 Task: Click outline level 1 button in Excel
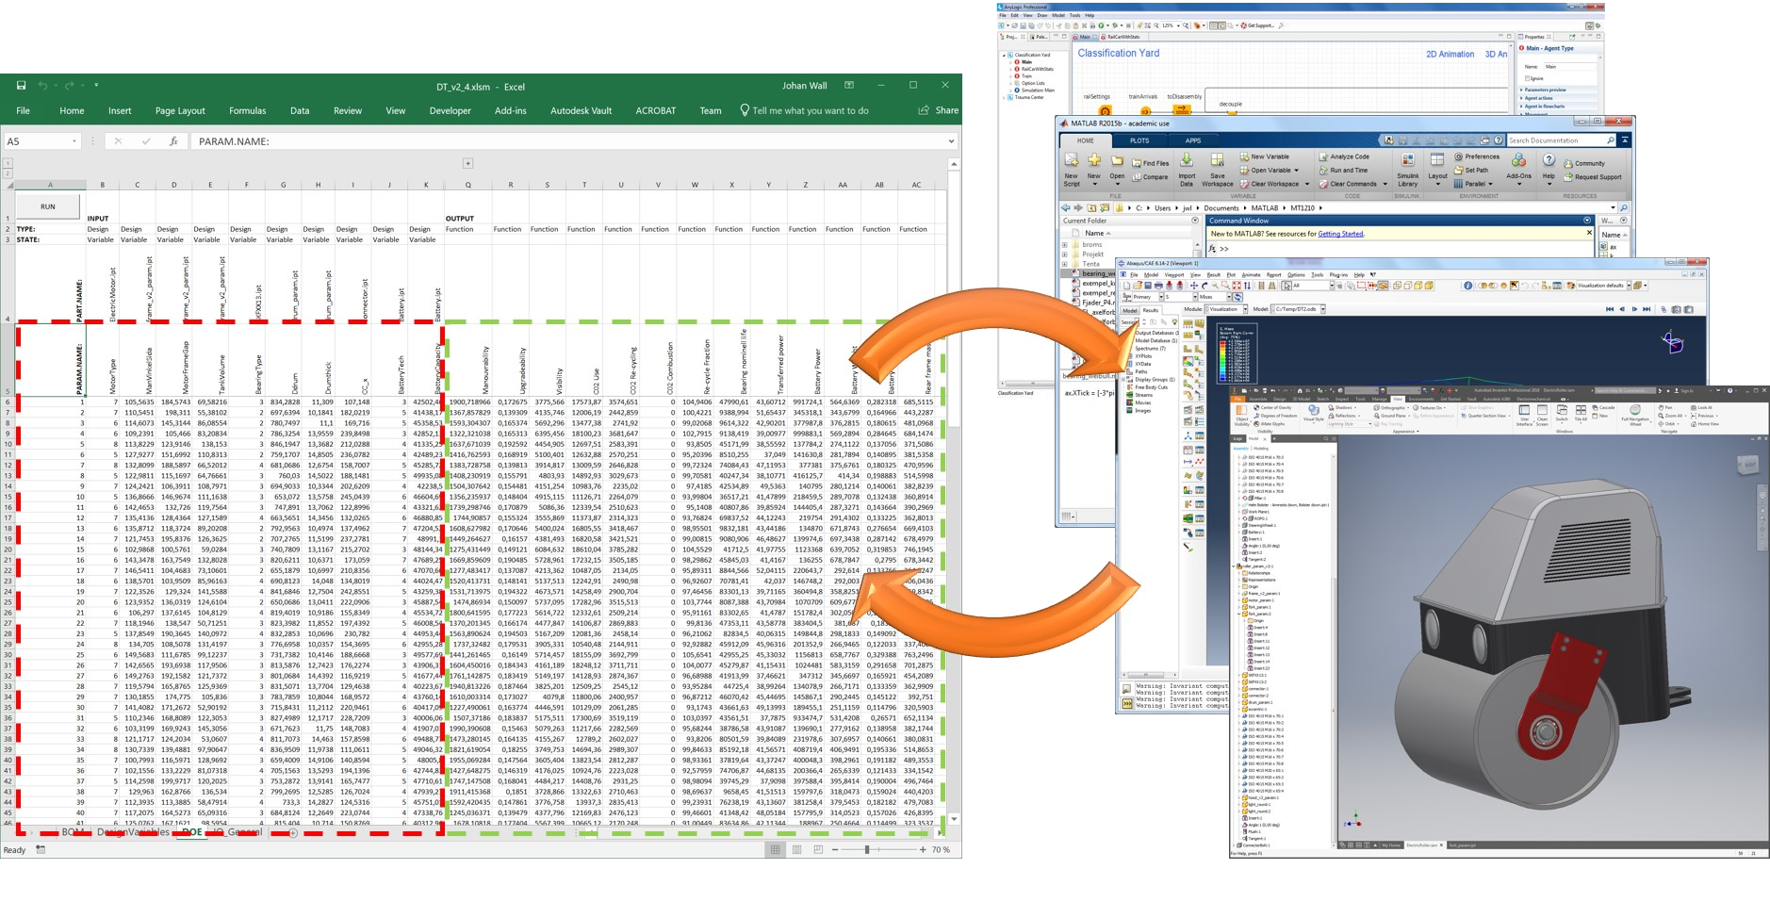[x=8, y=163]
